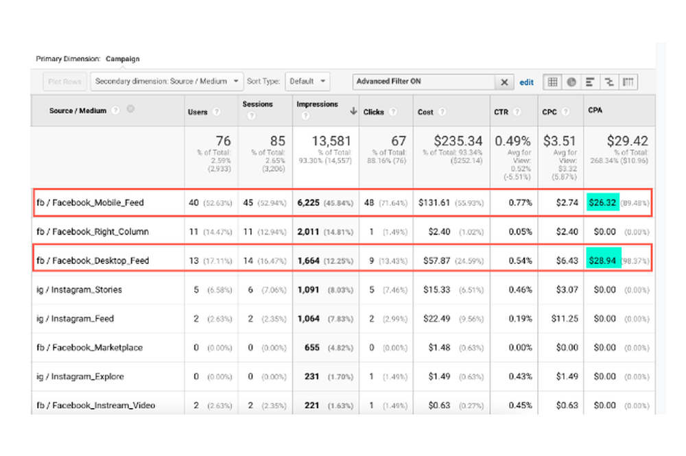This screenshot has width=686, height=456.
Task: Sort by the CPC column header
Action: point(549,112)
